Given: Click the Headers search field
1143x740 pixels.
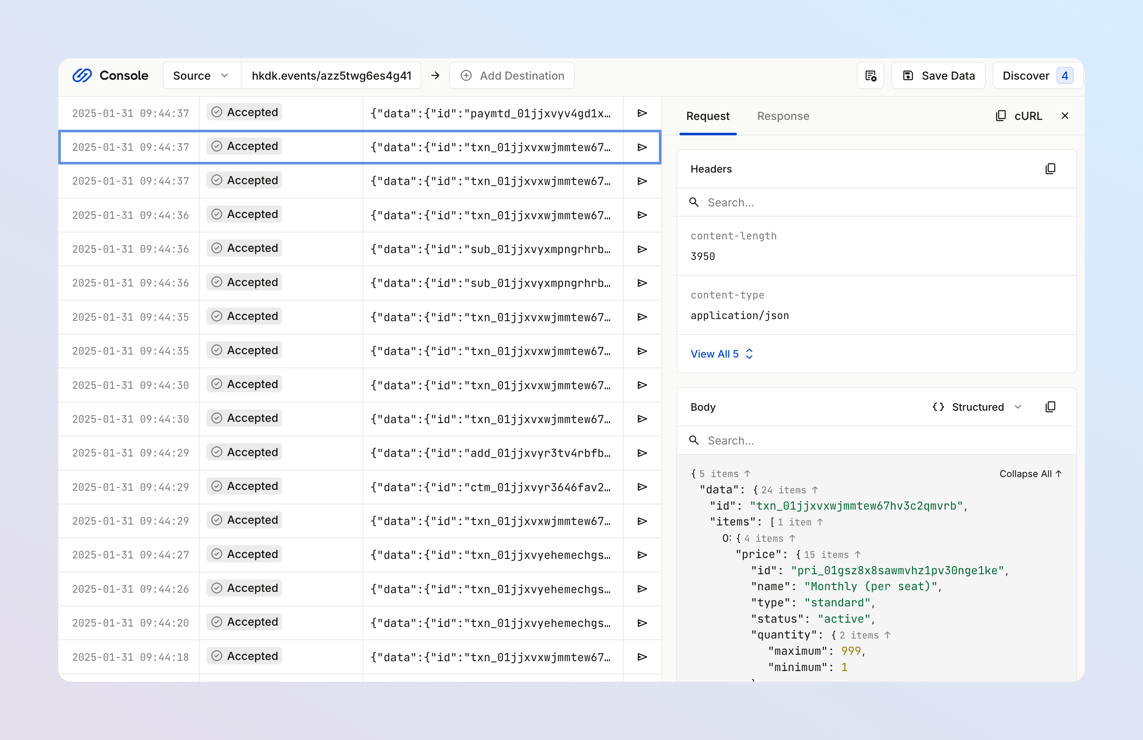Looking at the screenshot, I should point(876,202).
